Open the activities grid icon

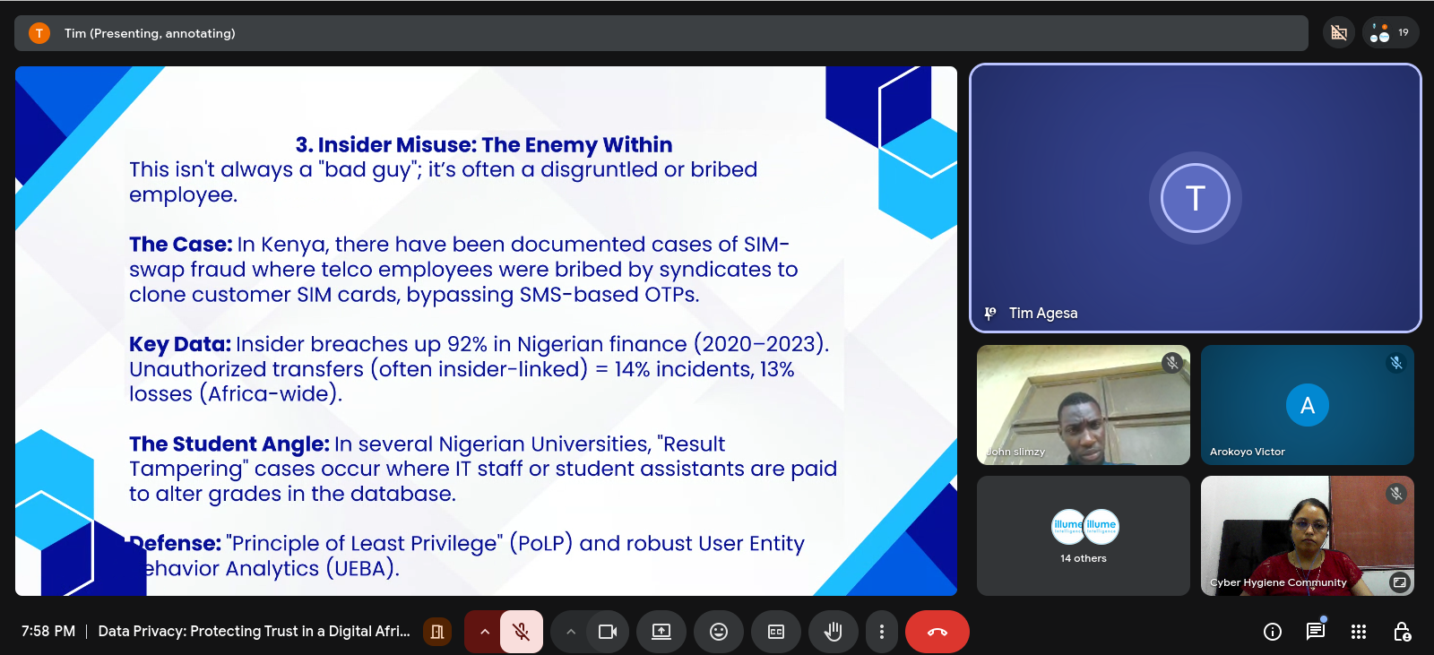point(1358,632)
